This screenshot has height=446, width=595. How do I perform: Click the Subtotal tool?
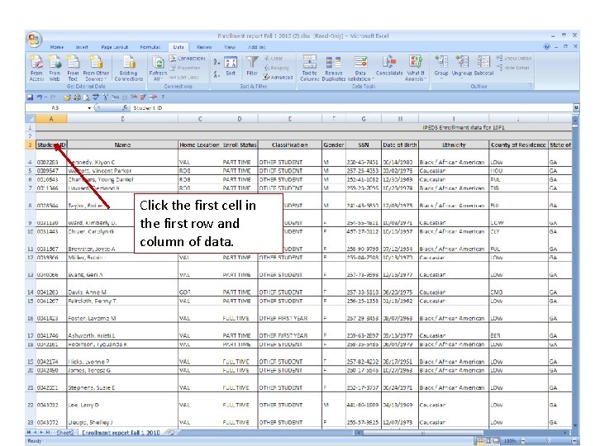point(483,66)
